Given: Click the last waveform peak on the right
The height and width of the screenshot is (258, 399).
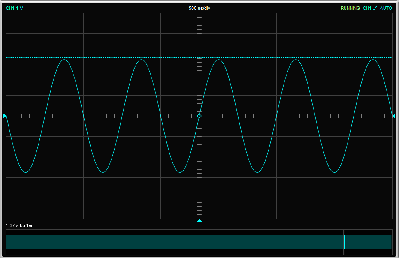Looking at the screenshot, I should coord(373,60).
